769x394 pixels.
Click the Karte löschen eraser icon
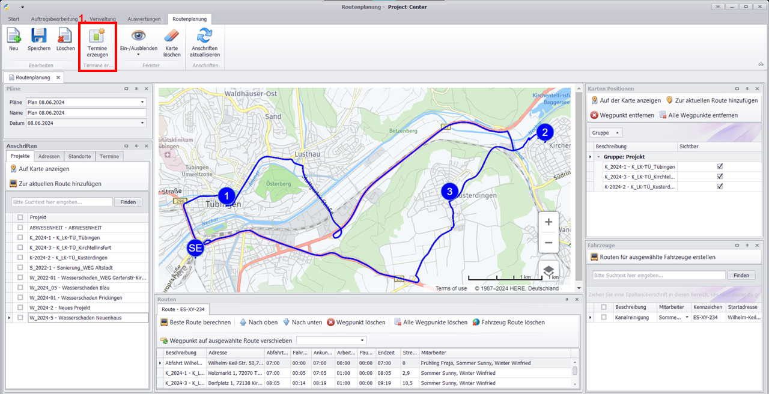point(172,36)
